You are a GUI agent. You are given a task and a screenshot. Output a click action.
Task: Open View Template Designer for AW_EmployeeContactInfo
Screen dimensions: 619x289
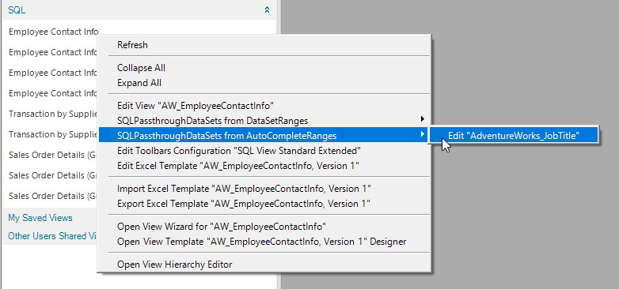click(264, 242)
